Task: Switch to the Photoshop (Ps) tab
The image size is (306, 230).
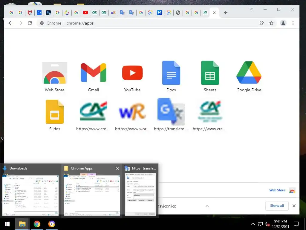Action: [48, 13]
